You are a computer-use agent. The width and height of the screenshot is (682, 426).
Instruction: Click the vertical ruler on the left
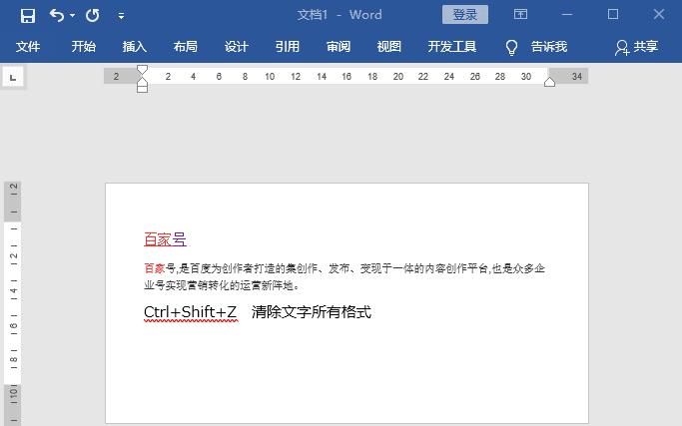click(x=13, y=303)
